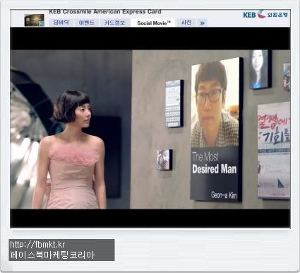
Task: Select the Social Movie tab
Action: click(x=153, y=23)
